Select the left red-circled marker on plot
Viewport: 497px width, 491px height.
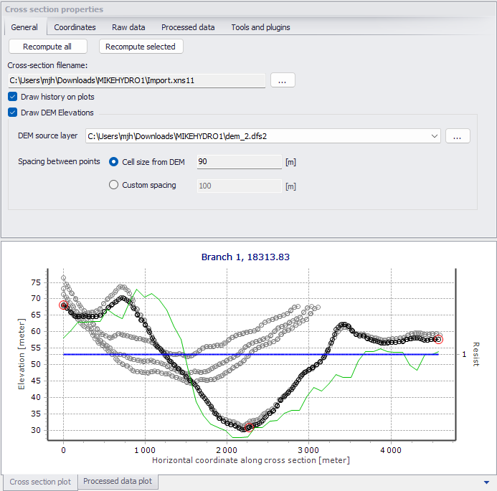click(63, 305)
